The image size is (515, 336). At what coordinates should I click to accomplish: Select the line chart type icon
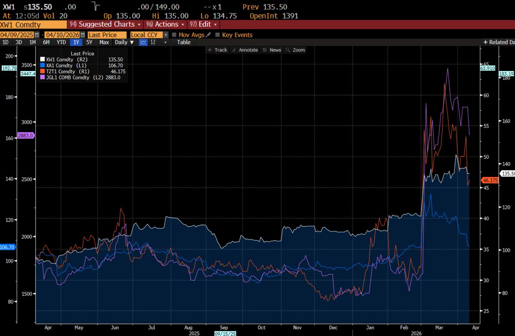tap(143, 42)
